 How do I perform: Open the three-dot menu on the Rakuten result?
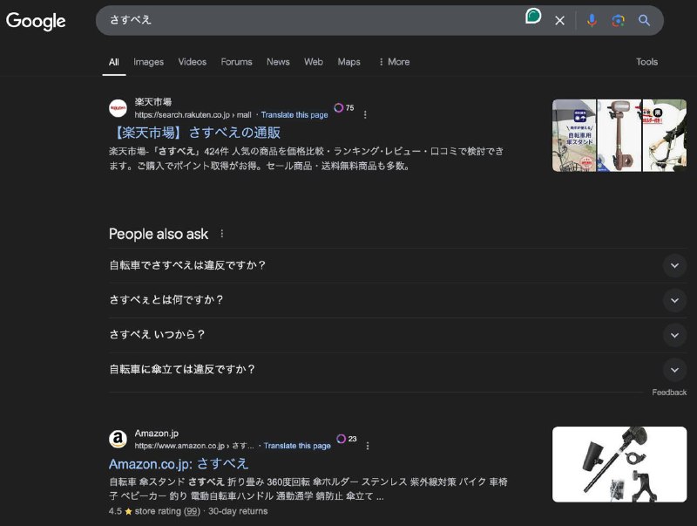click(x=365, y=113)
